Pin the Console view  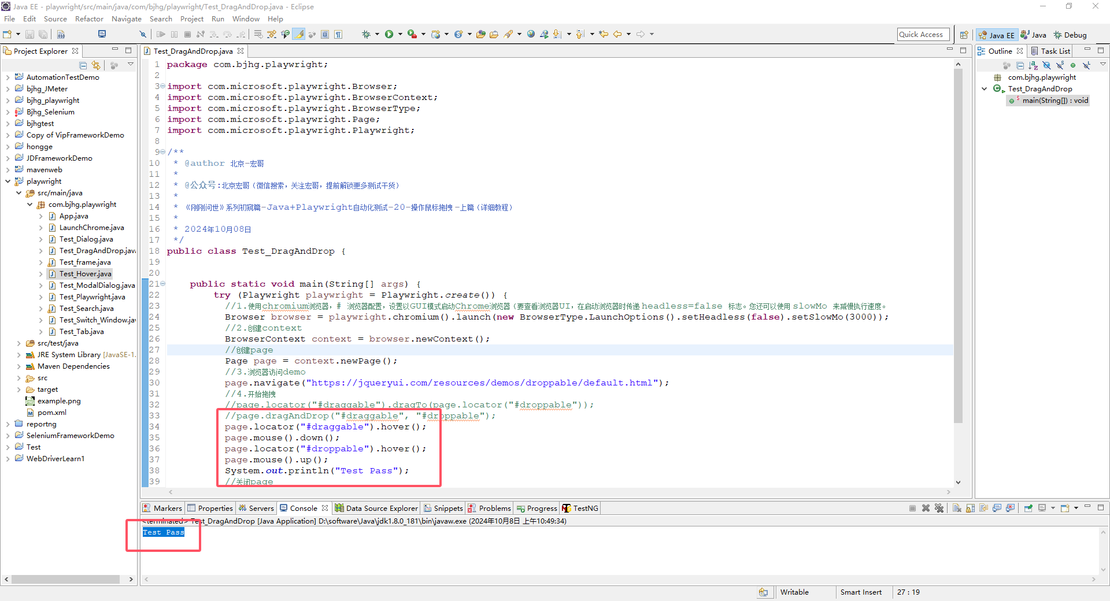[1028, 509]
